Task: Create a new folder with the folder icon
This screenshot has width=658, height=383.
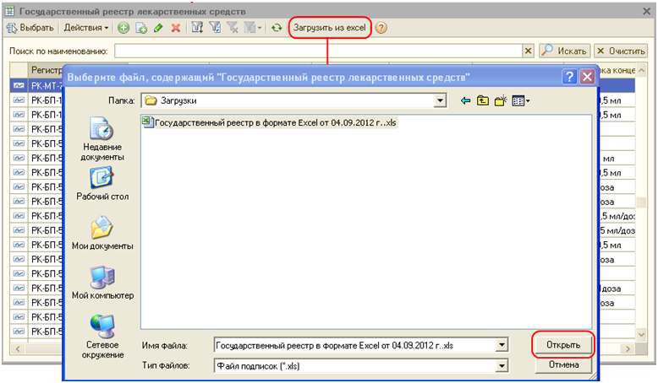Action: point(501,100)
